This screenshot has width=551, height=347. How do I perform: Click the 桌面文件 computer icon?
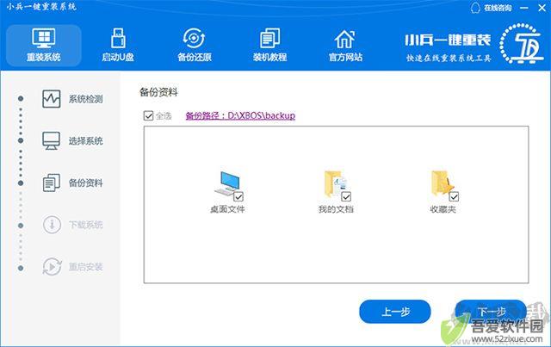pos(226,183)
